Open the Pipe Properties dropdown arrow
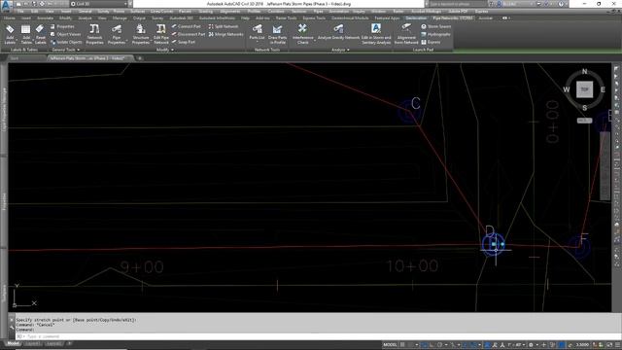This screenshot has height=350, width=622. (126, 42)
